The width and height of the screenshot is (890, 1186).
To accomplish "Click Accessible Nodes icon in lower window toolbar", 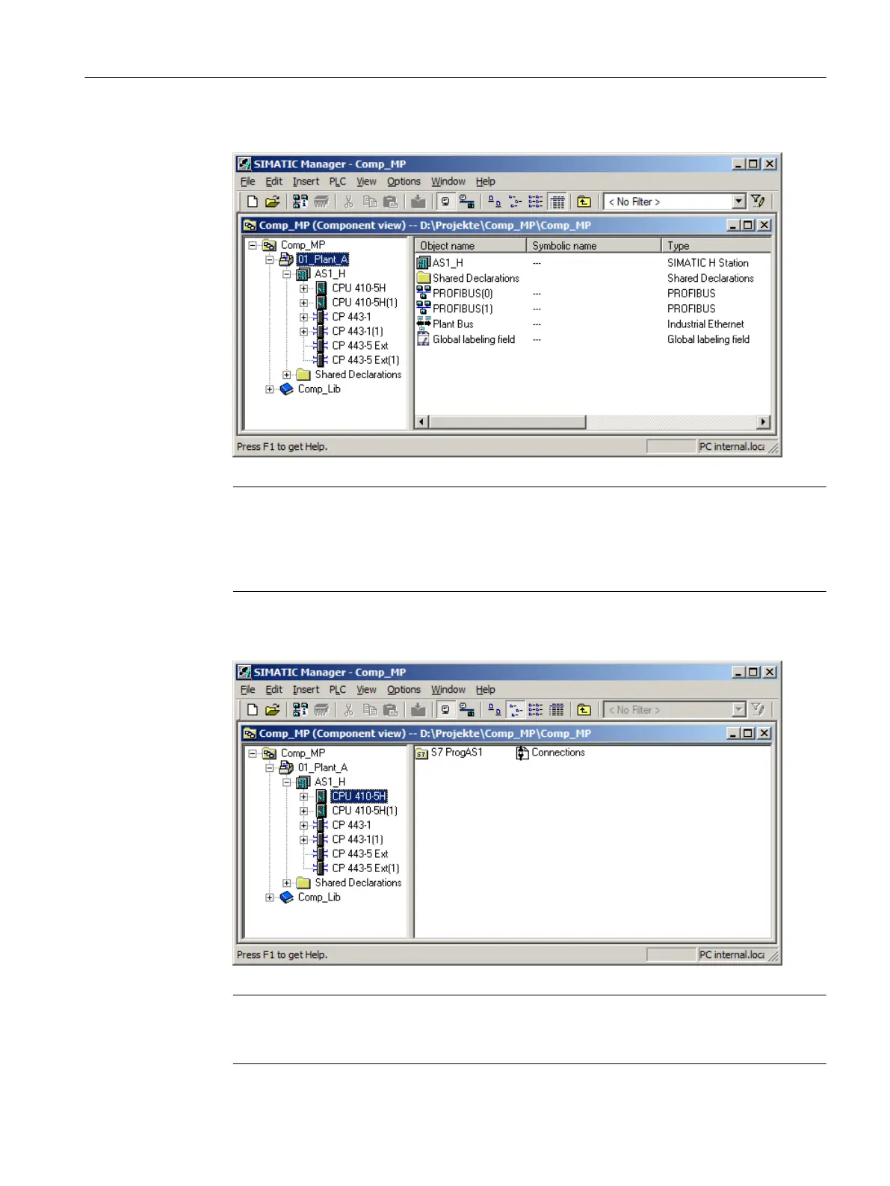I will point(300,710).
